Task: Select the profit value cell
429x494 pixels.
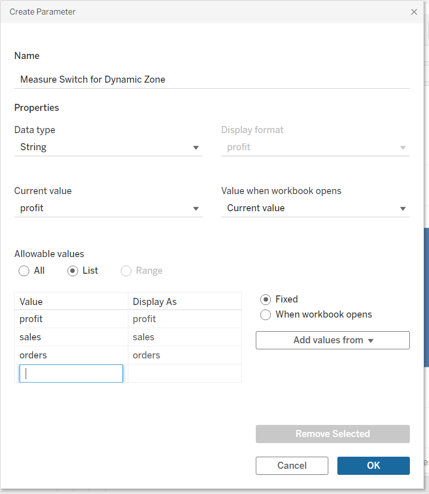Action: point(71,319)
